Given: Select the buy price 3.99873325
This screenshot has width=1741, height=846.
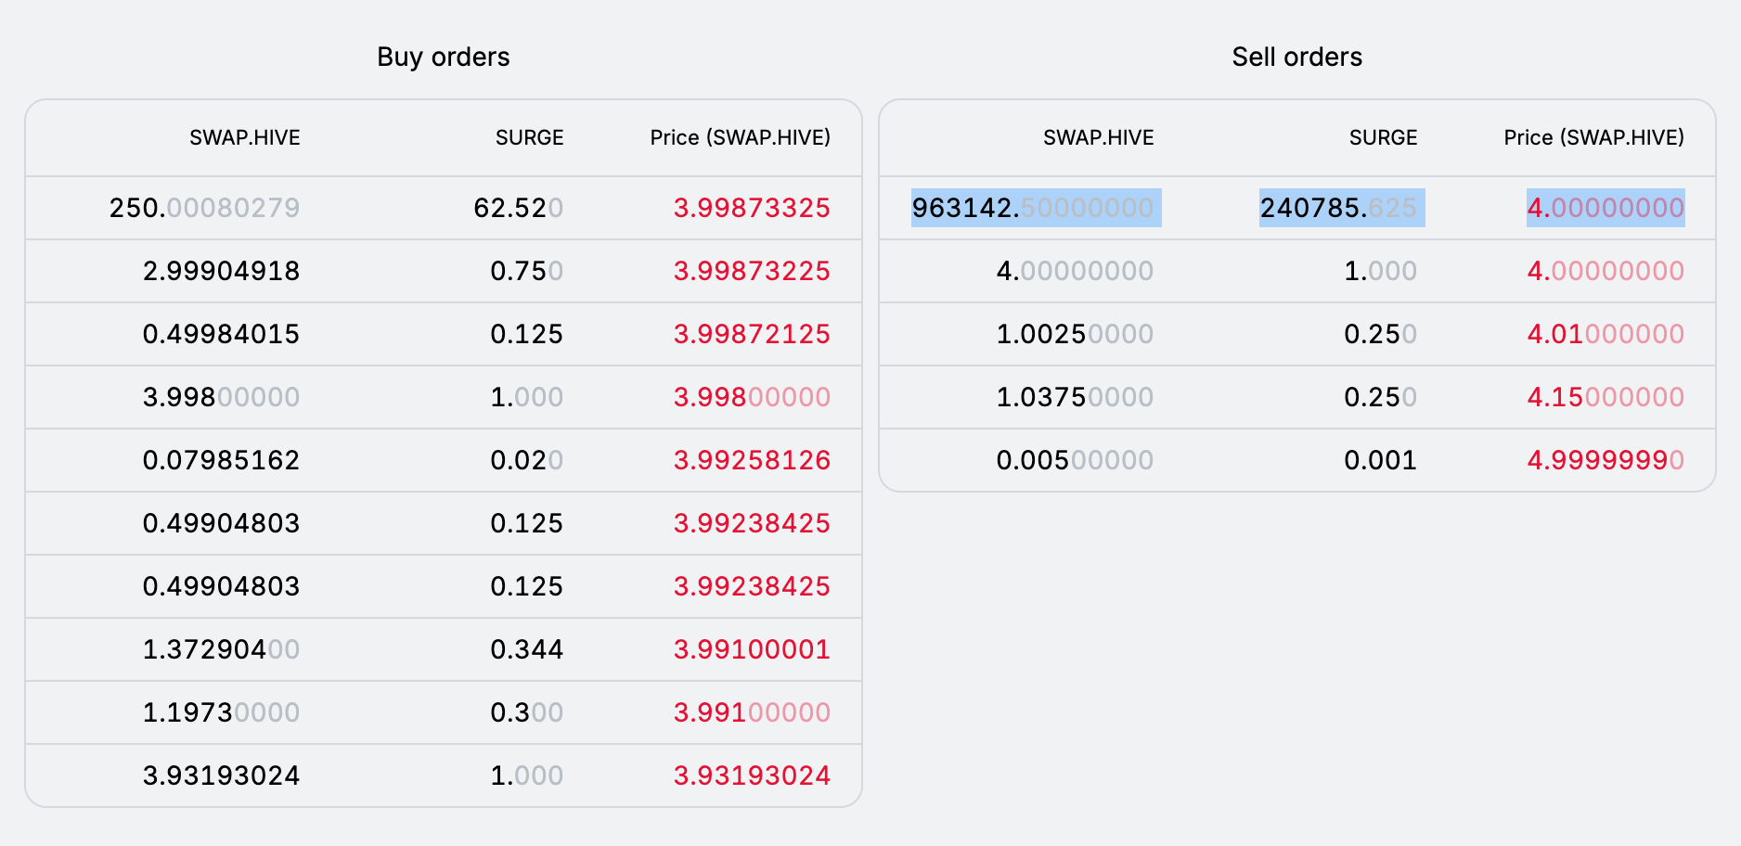Looking at the screenshot, I should [752, 208].
